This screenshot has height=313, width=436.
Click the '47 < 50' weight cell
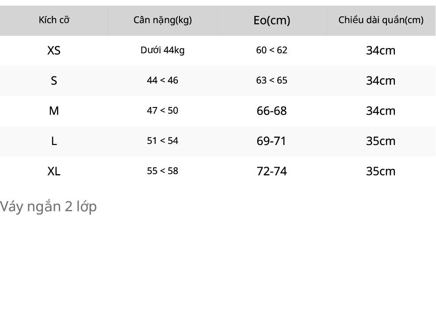(163, 111)
